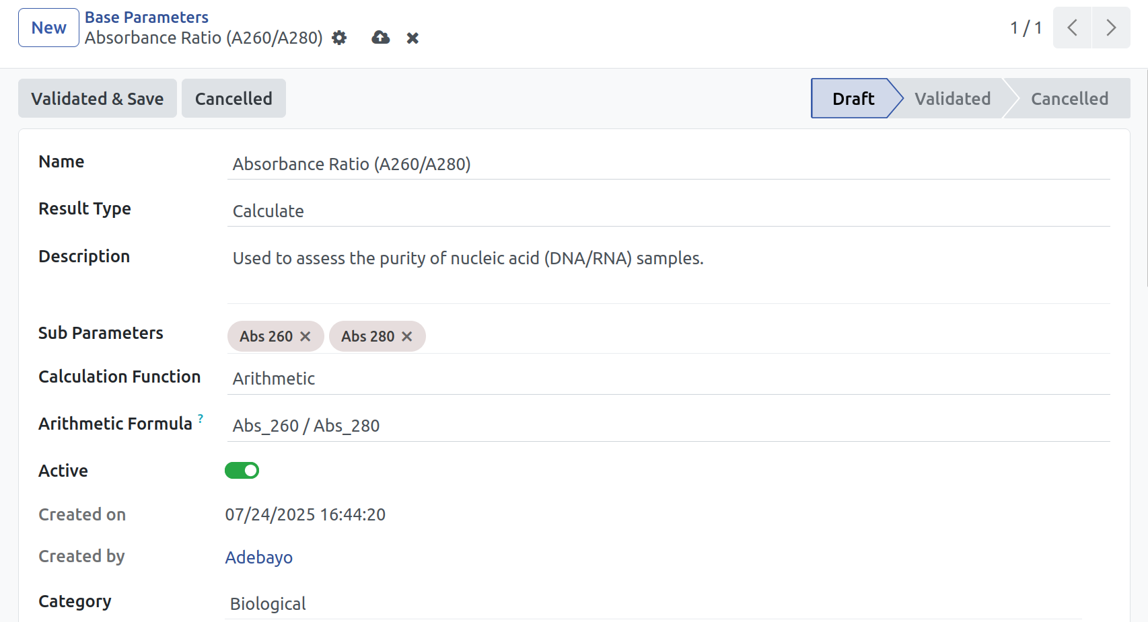Go to previous record arrow

pos(1072,28)
